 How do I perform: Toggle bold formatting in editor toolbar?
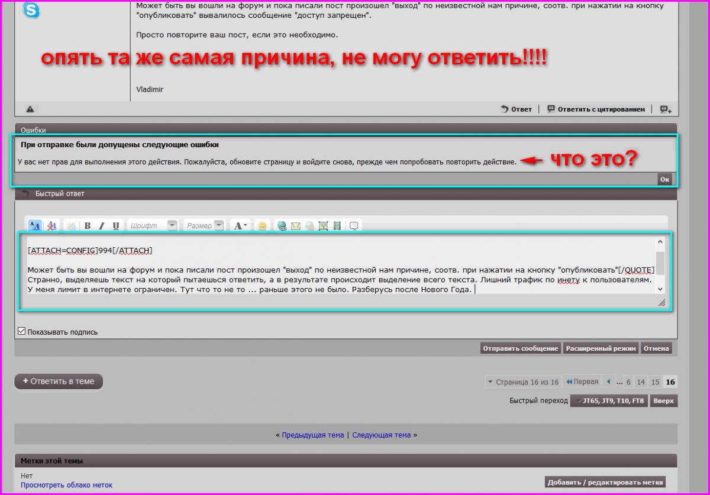pyautogui.click(x=88, y=226)
